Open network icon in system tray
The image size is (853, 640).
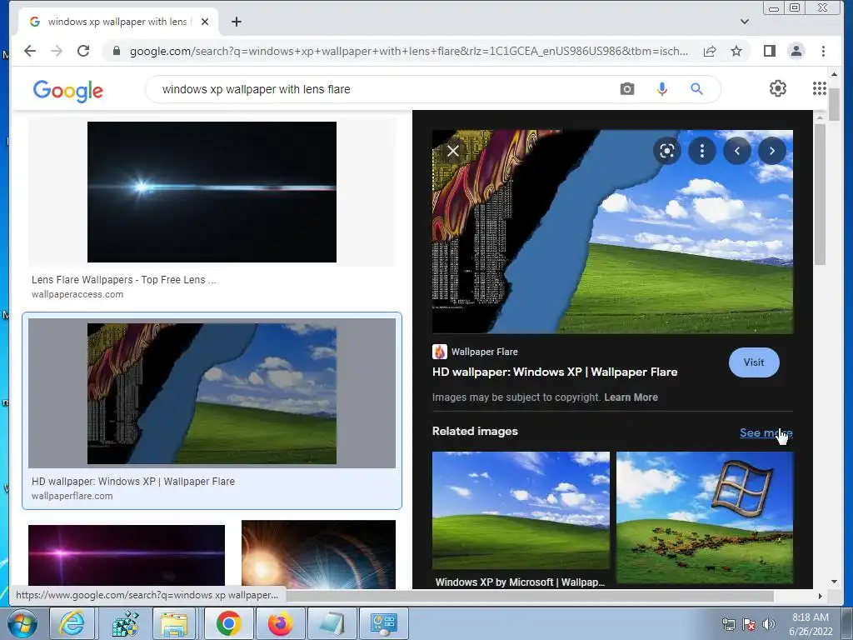tap(728, 624)
